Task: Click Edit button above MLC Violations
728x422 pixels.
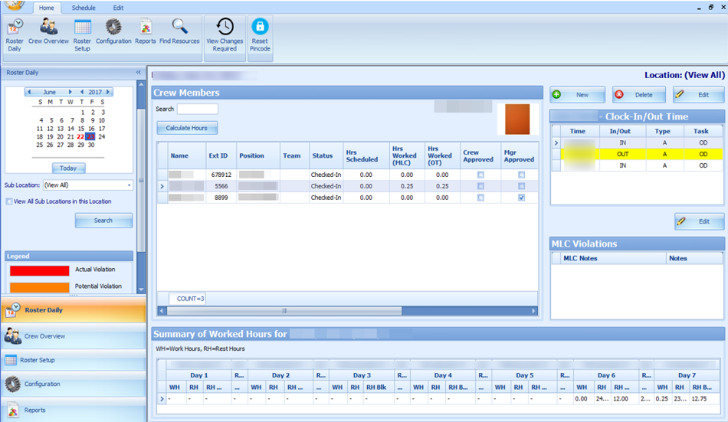Action: click(x=699, y=221)
